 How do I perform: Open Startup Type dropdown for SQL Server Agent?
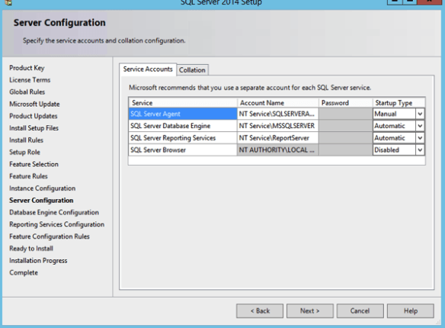click(420, 114)
